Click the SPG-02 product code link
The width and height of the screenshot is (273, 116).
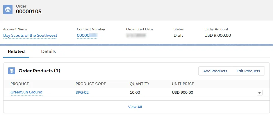coord(82,93)
